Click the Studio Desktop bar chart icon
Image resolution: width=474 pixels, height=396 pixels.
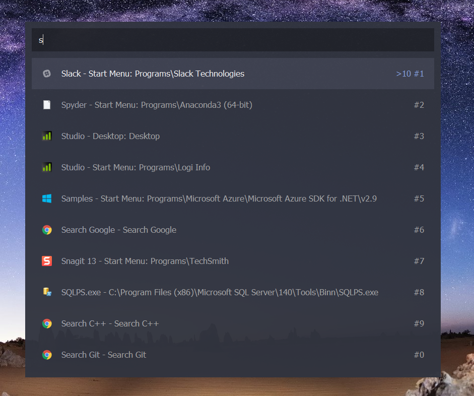(47, 136)
